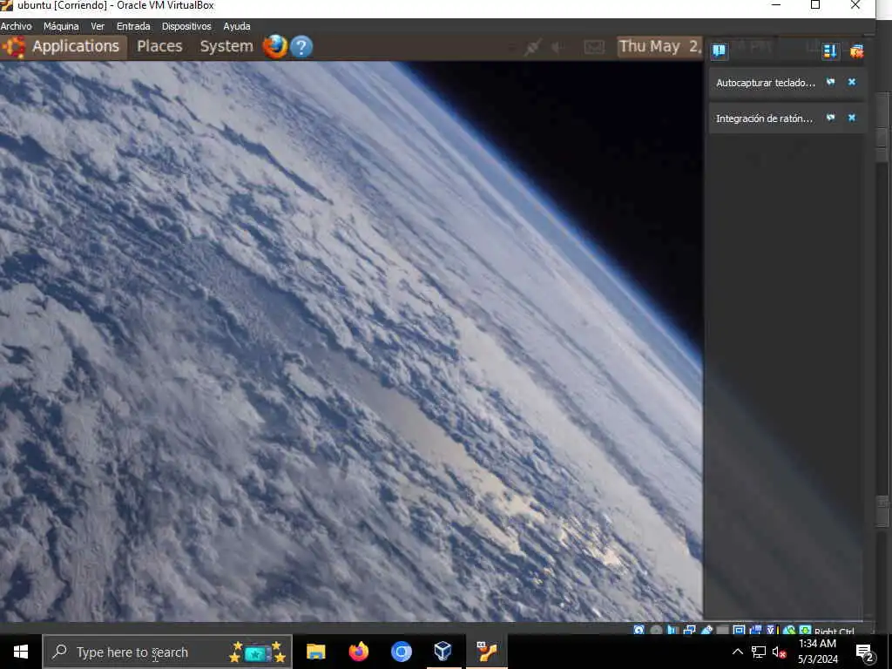Click the Type here to search box
Viewport: 892px width, 669px height.
(x=167, y=652)
